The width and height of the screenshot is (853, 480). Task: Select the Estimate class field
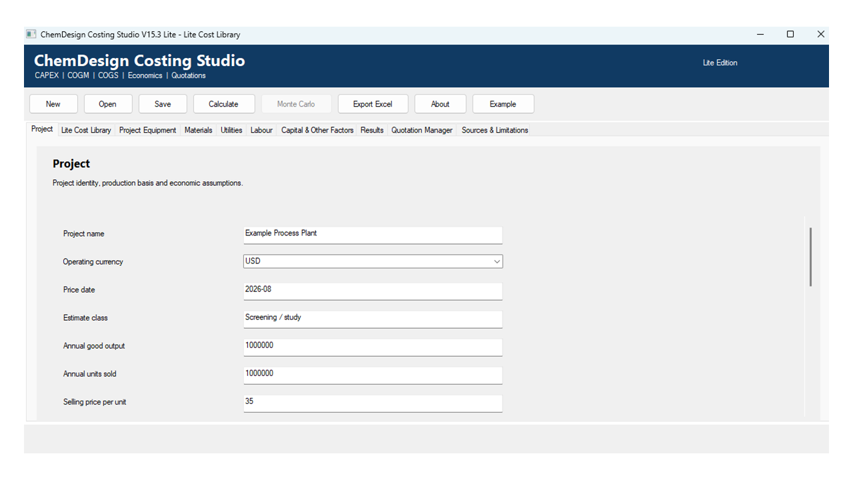tap(373, 318)
